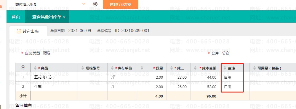This screenshot has width=296, height=109.
Task: Click 自用 remark in 牛排 row
Action: (228, 87)
